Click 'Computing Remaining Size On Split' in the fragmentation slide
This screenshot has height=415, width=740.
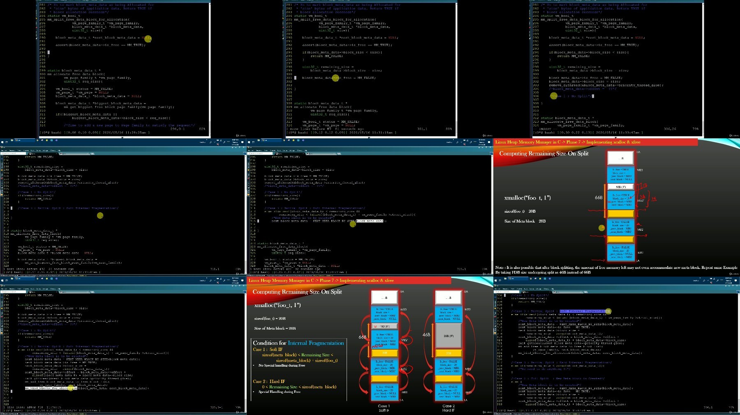[297, 292]
